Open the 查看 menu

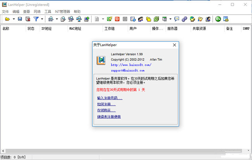click(26, 12)
